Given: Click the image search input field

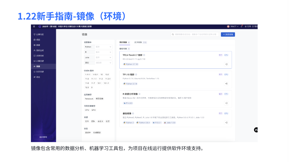Looking at the screenshot, I should [195, 35].
